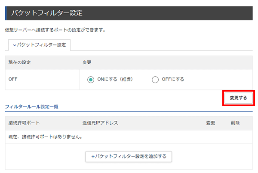Click the 現在の設定 column header

pos(20,63)
